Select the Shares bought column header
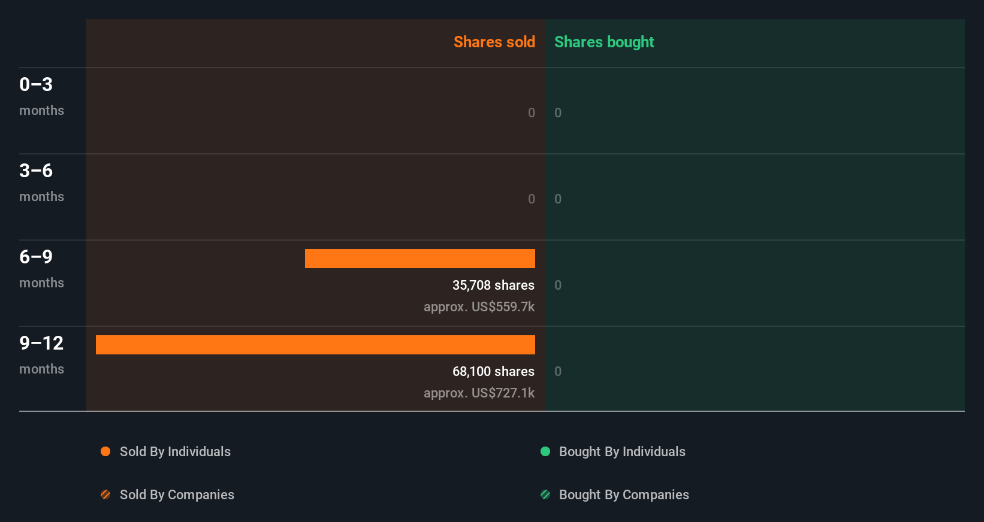 [604, 42]
